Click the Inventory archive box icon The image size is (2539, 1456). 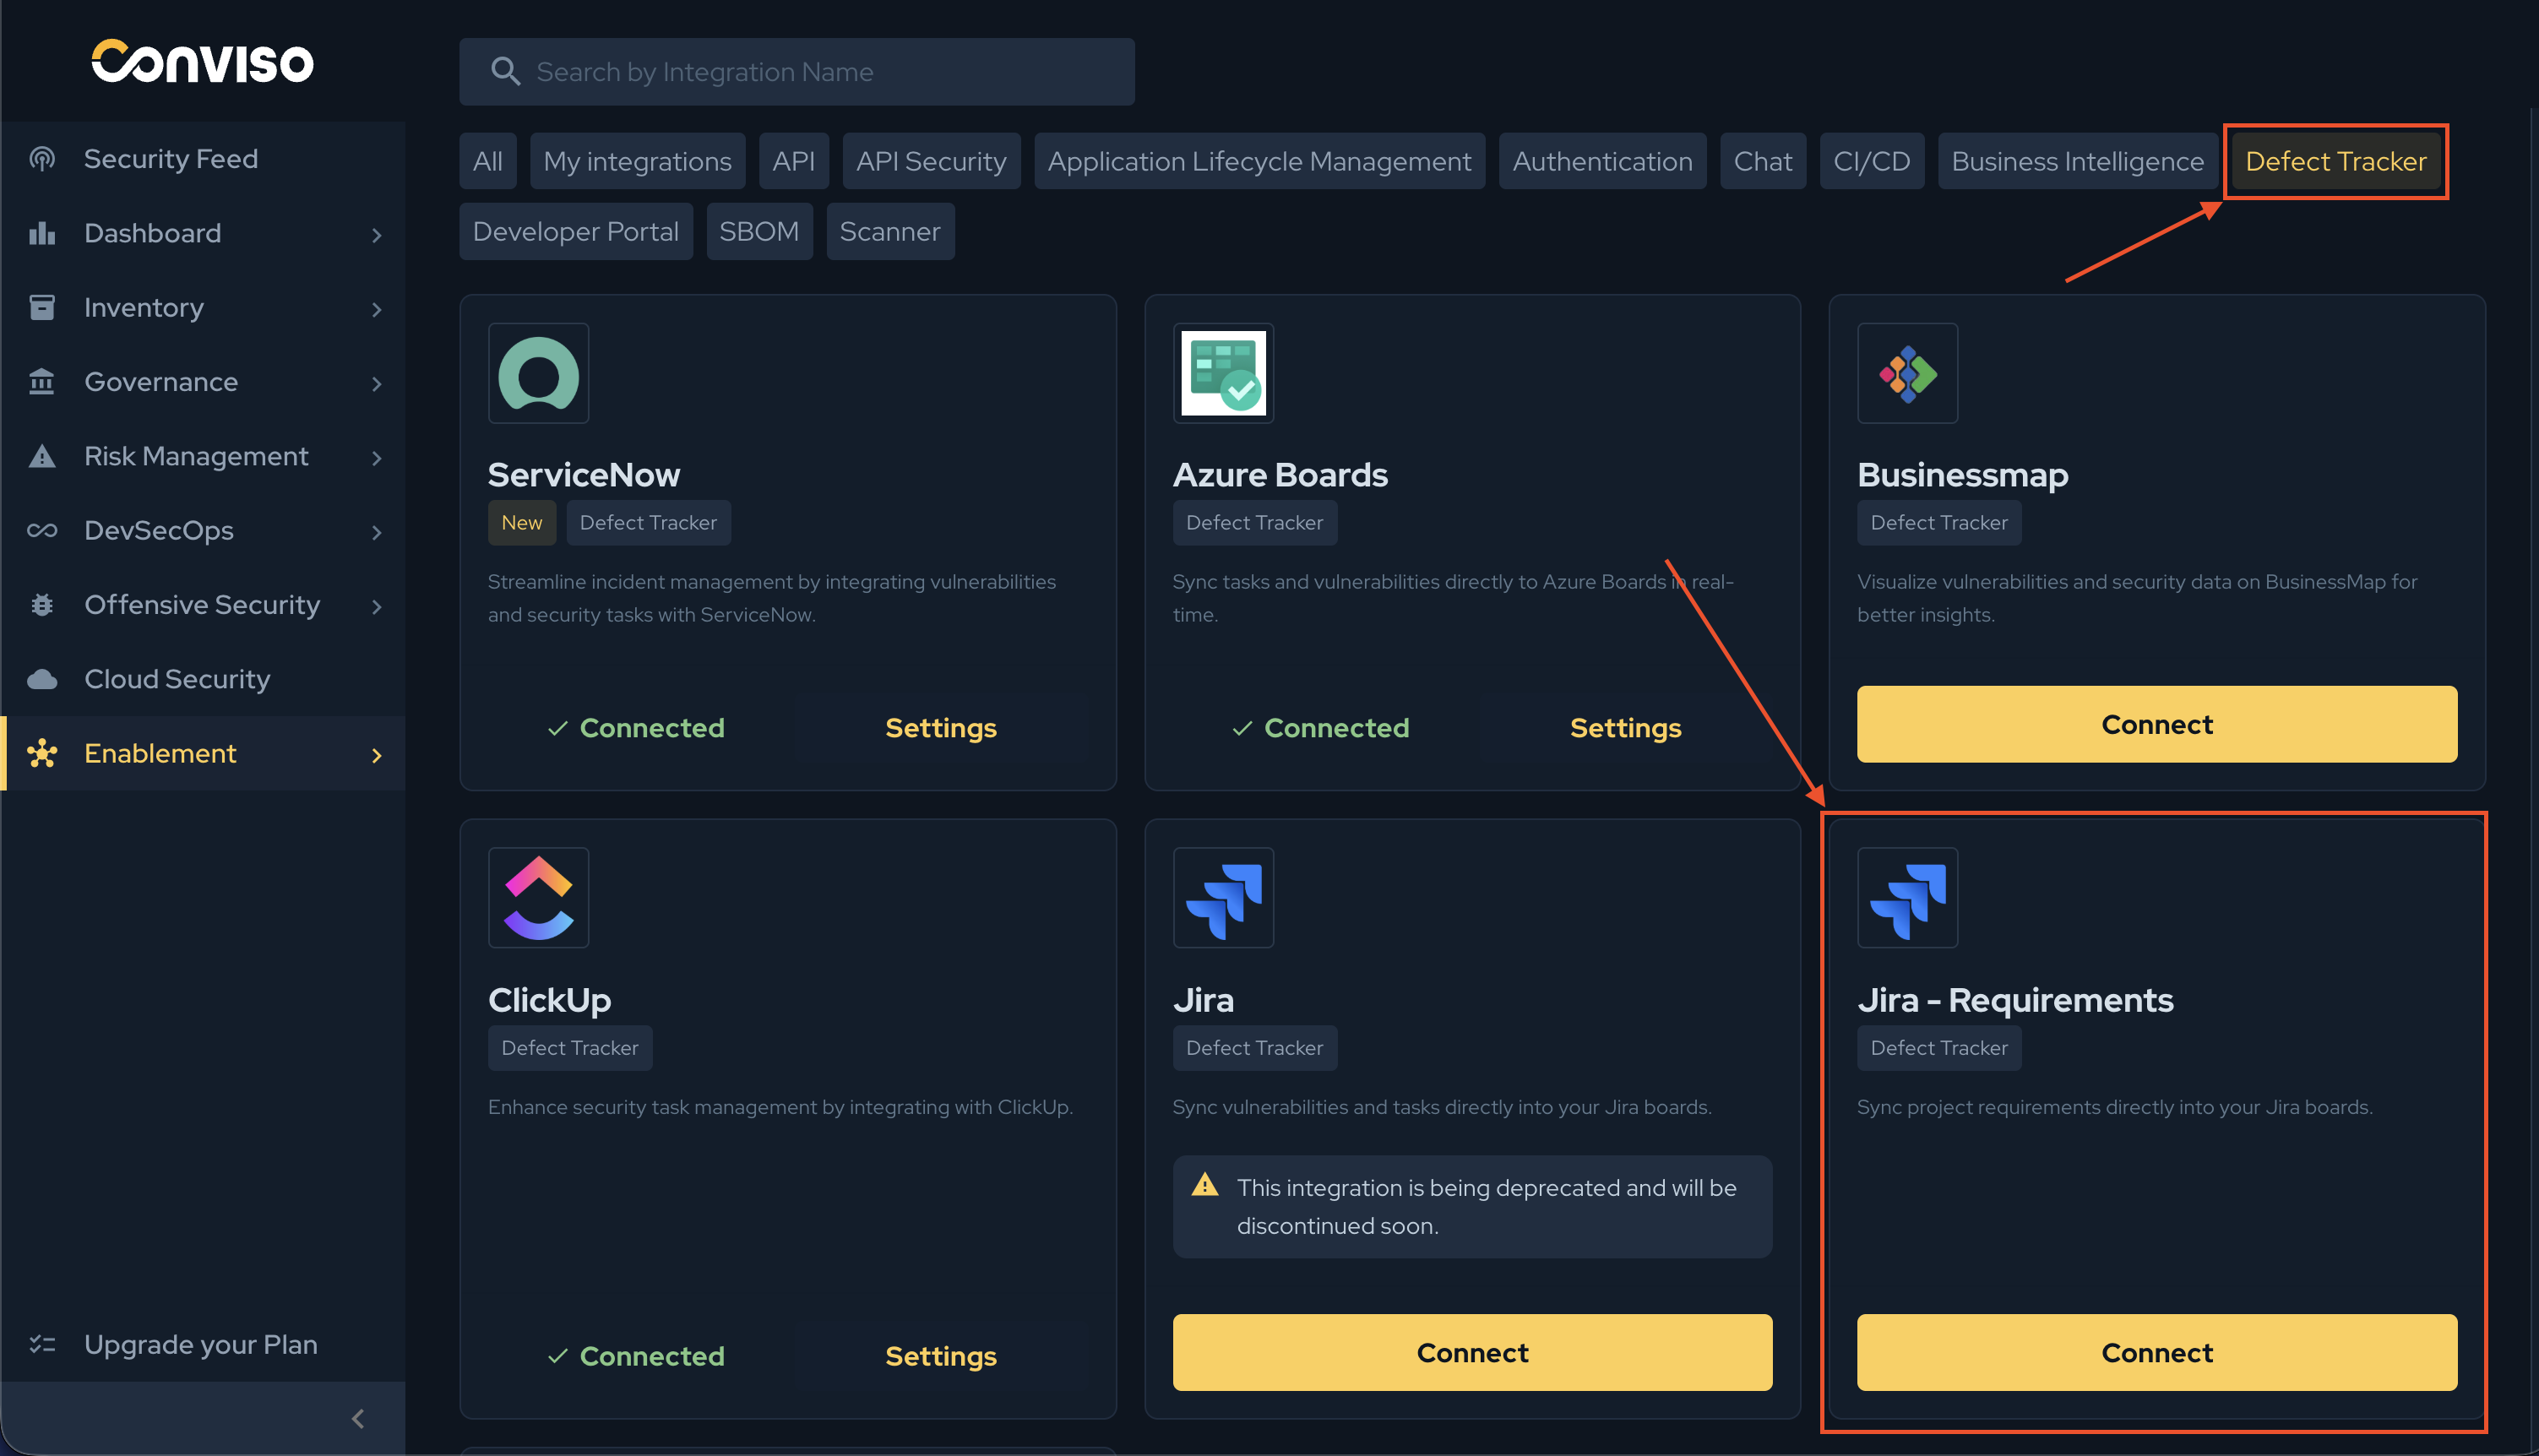coord(42,307)
